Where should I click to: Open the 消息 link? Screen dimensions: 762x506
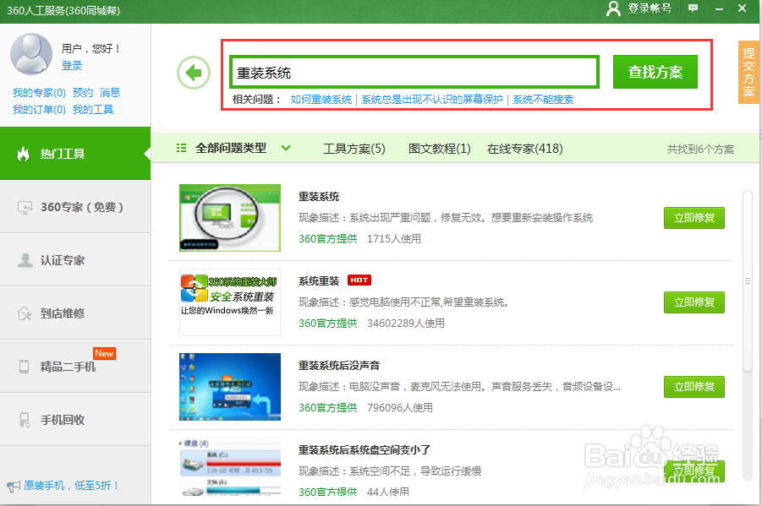coord(110,92)
